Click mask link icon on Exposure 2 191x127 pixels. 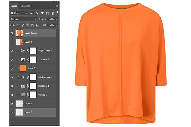[28, 60]
